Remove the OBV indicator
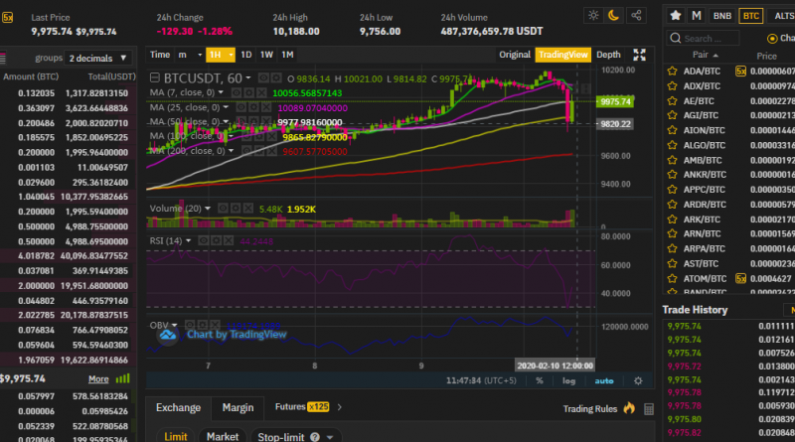Image resolution: width=795 pixels, height=442 pixels. (x=215, y=325)
